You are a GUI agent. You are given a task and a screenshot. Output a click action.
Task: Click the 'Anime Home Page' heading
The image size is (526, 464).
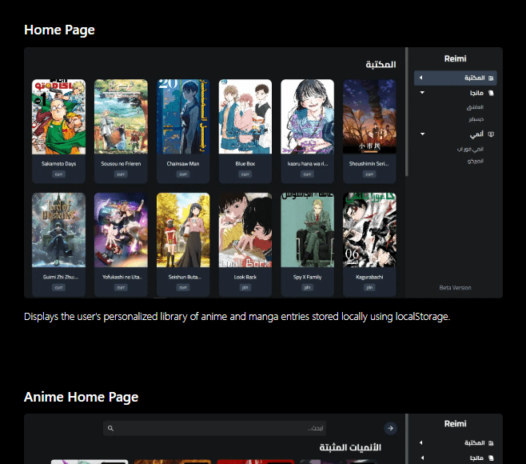pyautogui.click(x=82, y=397)
